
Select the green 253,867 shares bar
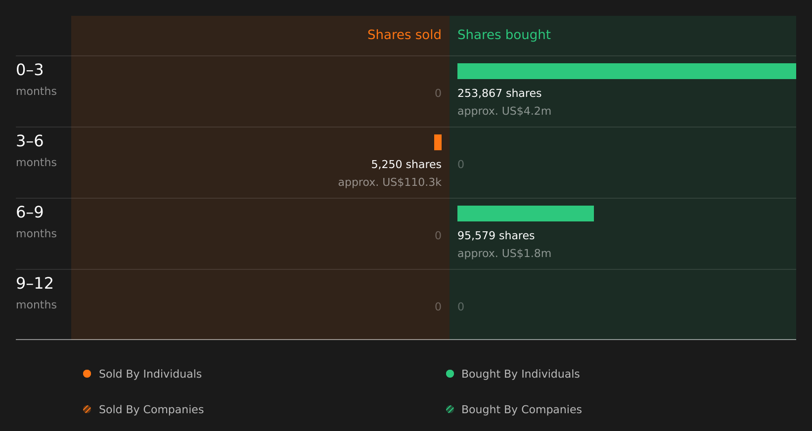(x=627, y=71)
